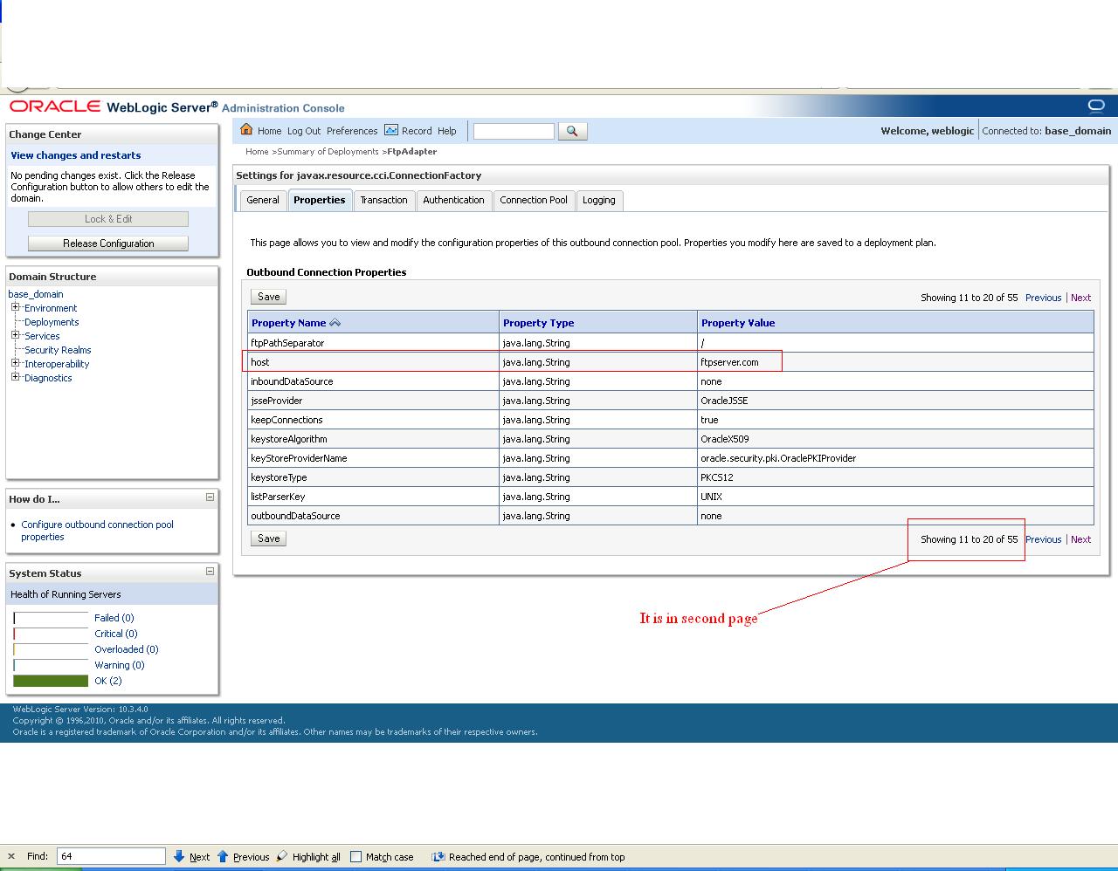This screenshot has height=871, width=1118.
Task: Open the Logging tab
Action: tap(599, 200)
